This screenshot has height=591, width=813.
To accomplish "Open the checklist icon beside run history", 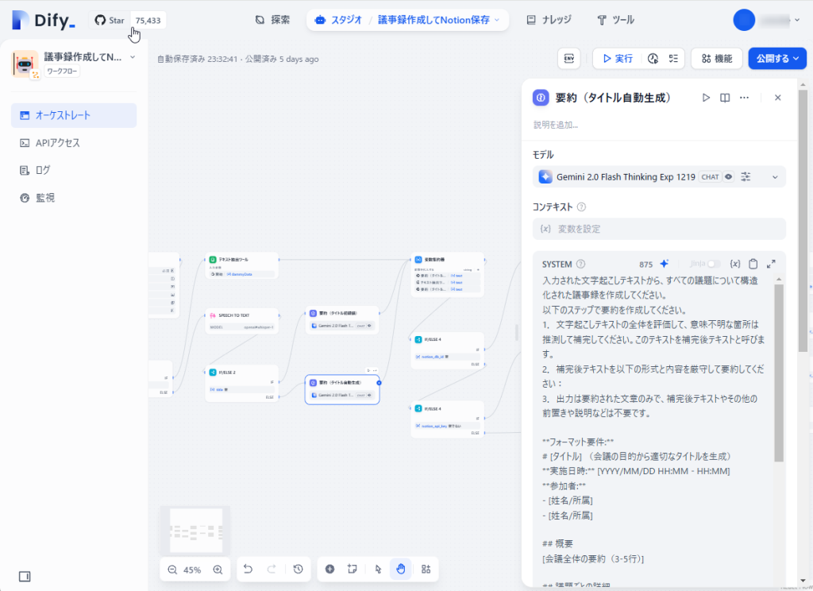I will coord(673,59).
